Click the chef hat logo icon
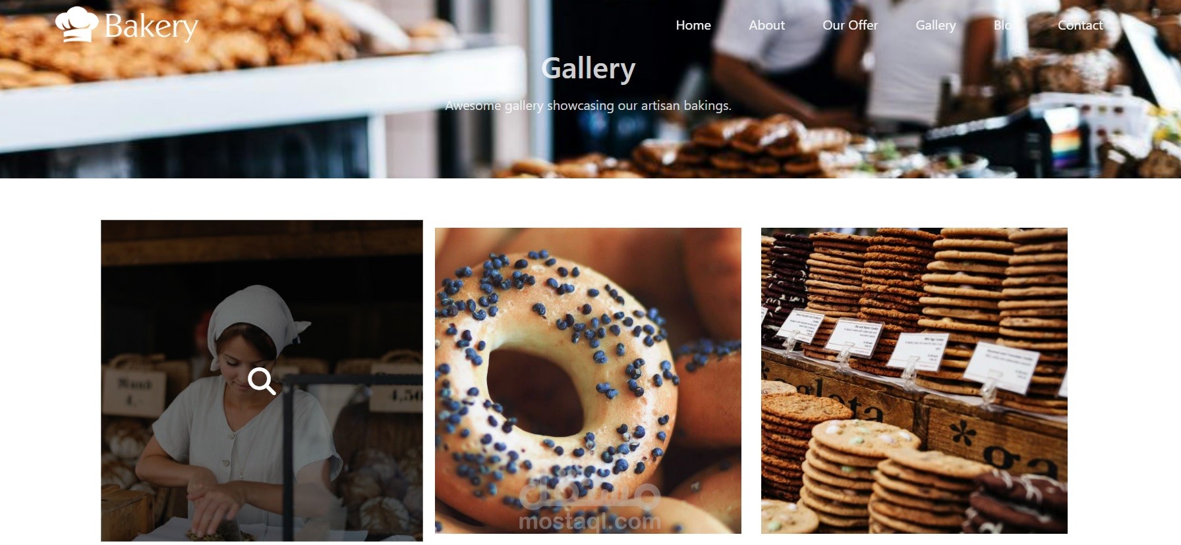 (x=77, y=25)
